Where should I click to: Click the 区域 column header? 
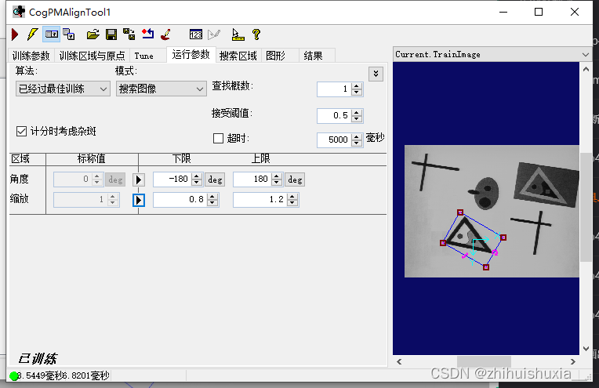point(20,158)
